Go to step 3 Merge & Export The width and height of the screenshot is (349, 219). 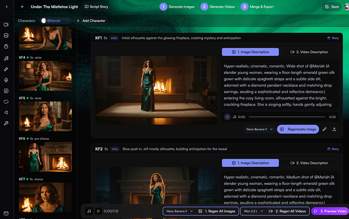pos(257,7)
